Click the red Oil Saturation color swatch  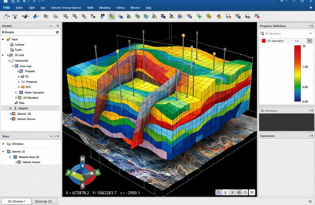pyautogui.click(x=264, y=41)
